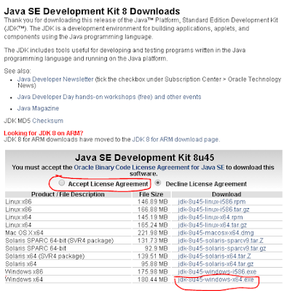Click the 92.9 MB file size
The height and width of the screenshot is (291, 284).
click(156, 248)
